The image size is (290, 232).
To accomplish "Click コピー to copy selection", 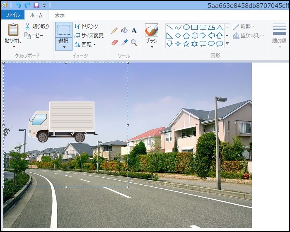I will point(34,36).
